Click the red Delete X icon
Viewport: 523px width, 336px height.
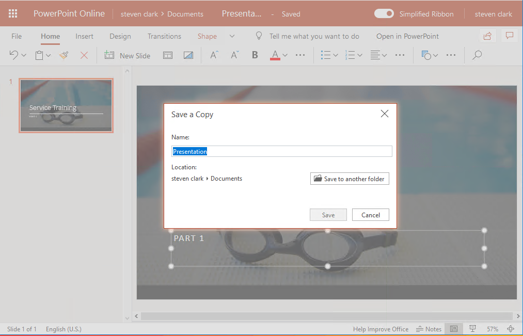click(x=84, y=55)
